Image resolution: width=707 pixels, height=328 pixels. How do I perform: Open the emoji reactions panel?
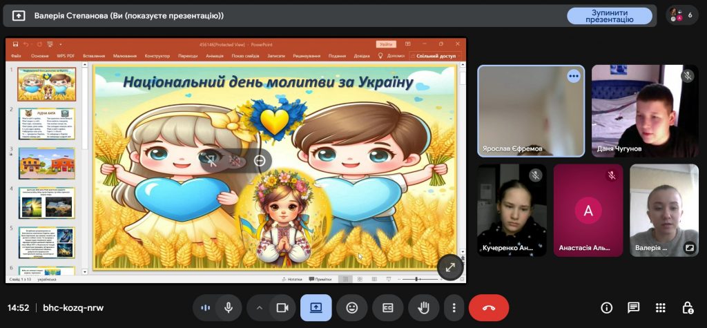[x=352, y=308]
